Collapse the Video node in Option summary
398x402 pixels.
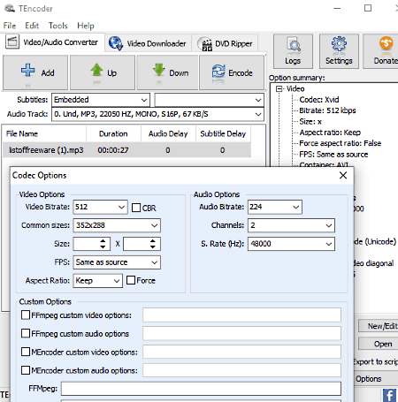(279, 88)
